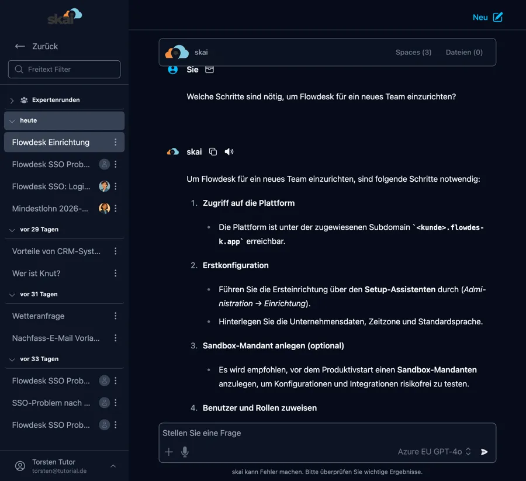Start a new chat with Neu
Image resolution: width=526 pixels, height=481 pixels.
487,17
